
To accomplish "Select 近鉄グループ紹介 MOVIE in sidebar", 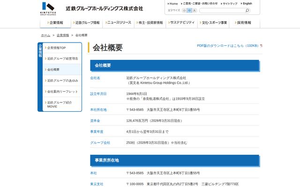I will coord(62,104).
